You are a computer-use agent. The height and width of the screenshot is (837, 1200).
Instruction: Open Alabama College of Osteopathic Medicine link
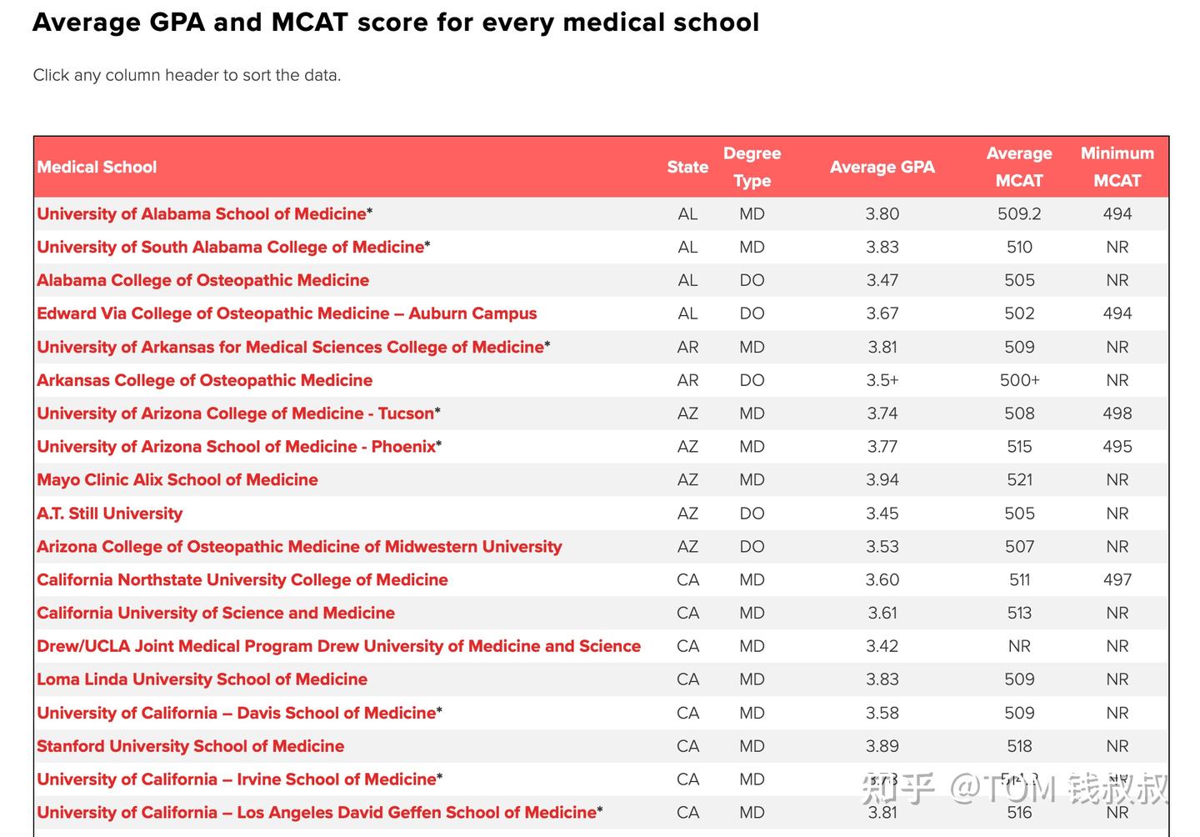click(202, 280)
